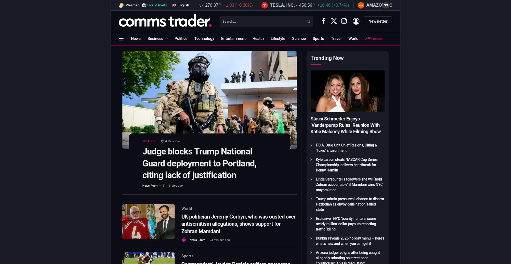This screenshot has height=264, width=511.
Task: Open Weather from the top bar
Action: coord(129,5)
